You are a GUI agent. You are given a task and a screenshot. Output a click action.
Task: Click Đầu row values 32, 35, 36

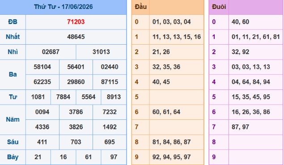pos(166,67)
